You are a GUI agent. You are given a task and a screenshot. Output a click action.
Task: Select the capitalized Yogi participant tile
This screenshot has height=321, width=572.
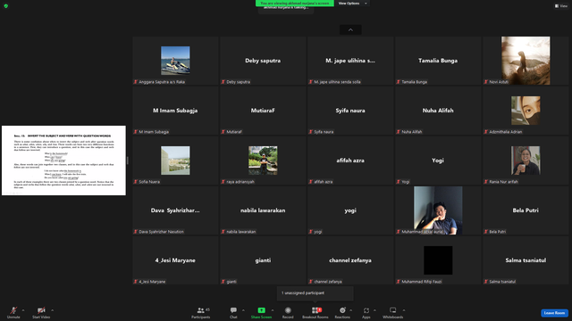click(438, 160)
